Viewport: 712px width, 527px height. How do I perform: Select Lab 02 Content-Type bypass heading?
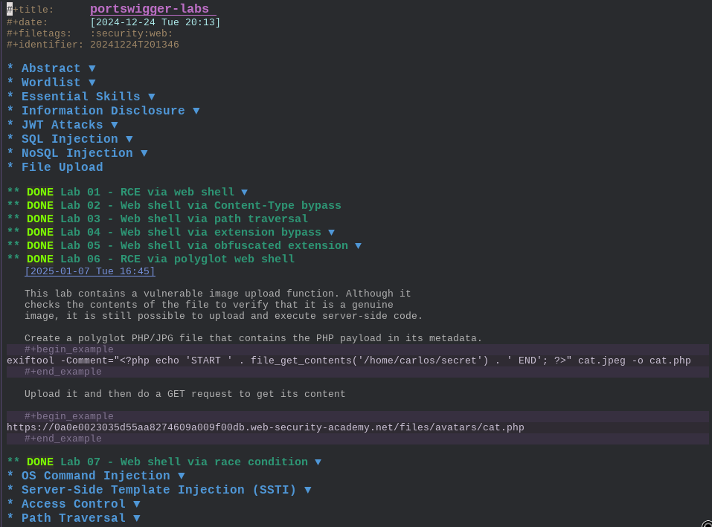201,205
